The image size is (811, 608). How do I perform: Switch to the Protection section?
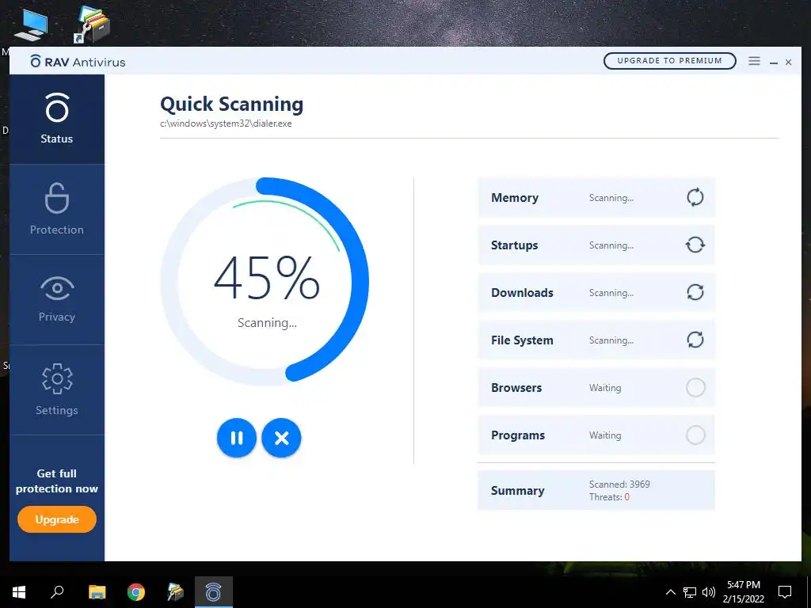point(57,209)
